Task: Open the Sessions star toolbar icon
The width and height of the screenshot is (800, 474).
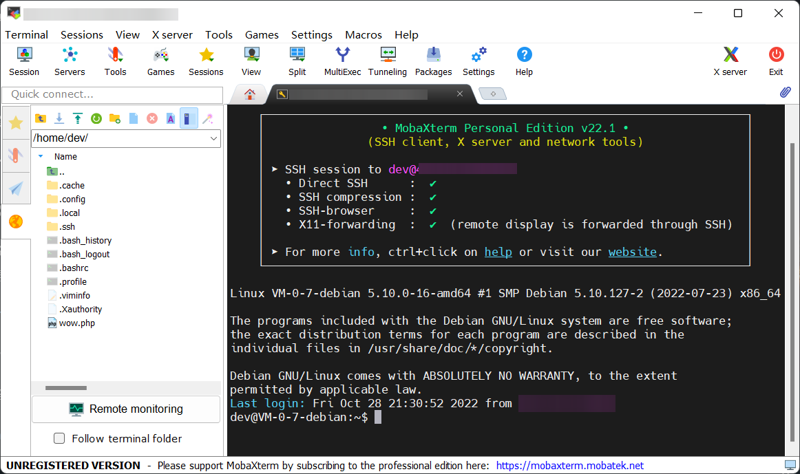Action: 206,61
